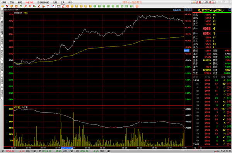
Task: Click the 论坛 forum button
Action: tap(210, 2)
